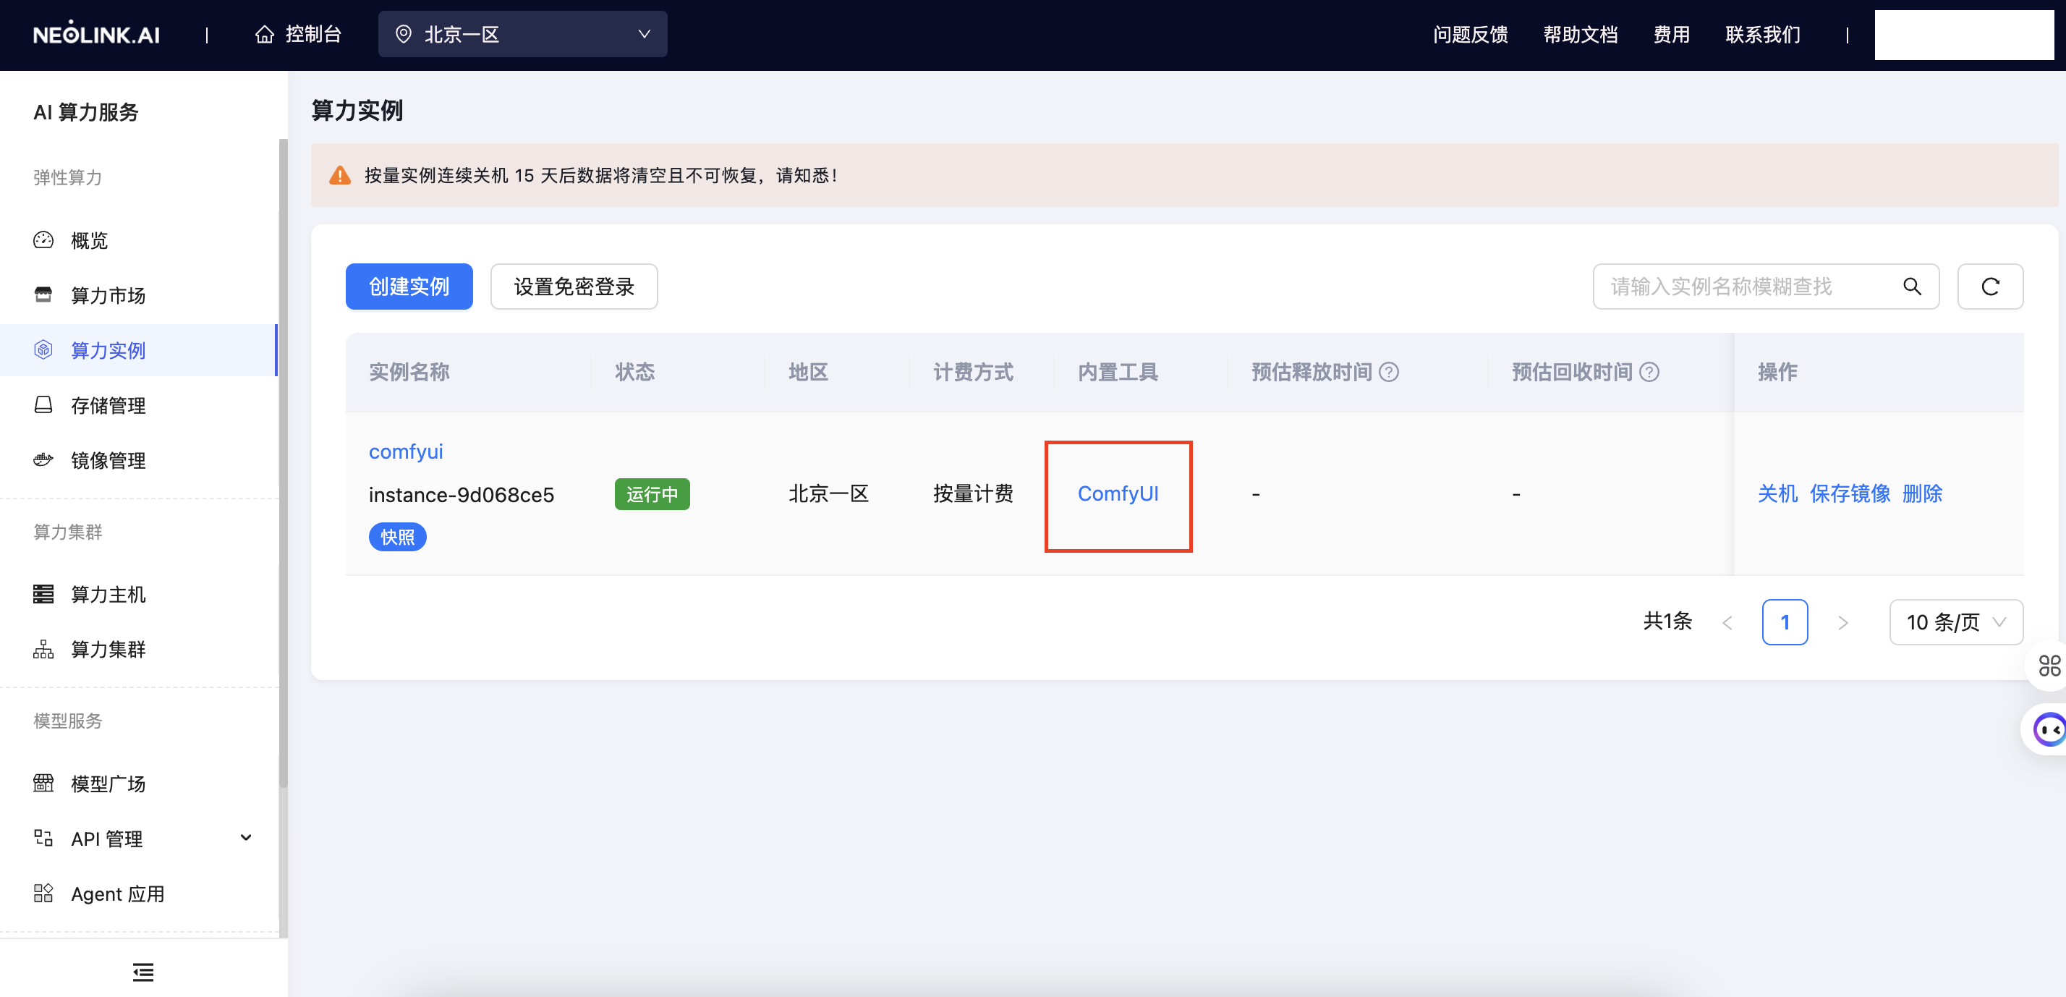Image resolution: width=2066 pixels, height=997 pixels.
Task: Collapse the left sidebar via bottom icon
Action: pos(143,972)
